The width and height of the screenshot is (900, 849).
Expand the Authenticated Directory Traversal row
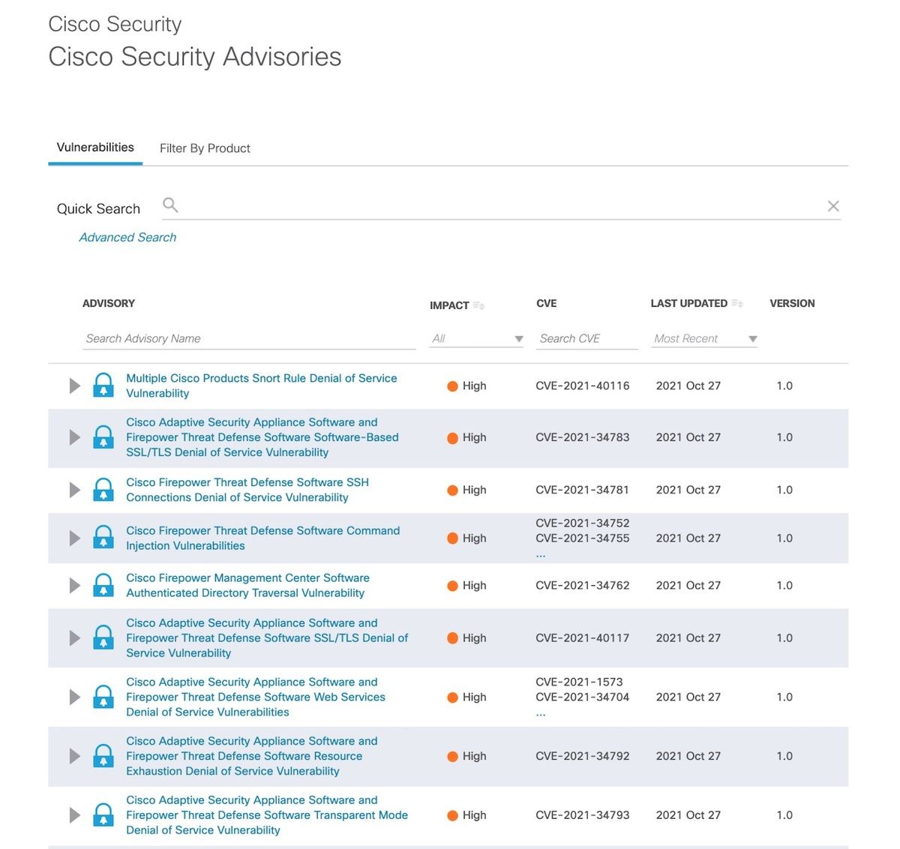74,585
